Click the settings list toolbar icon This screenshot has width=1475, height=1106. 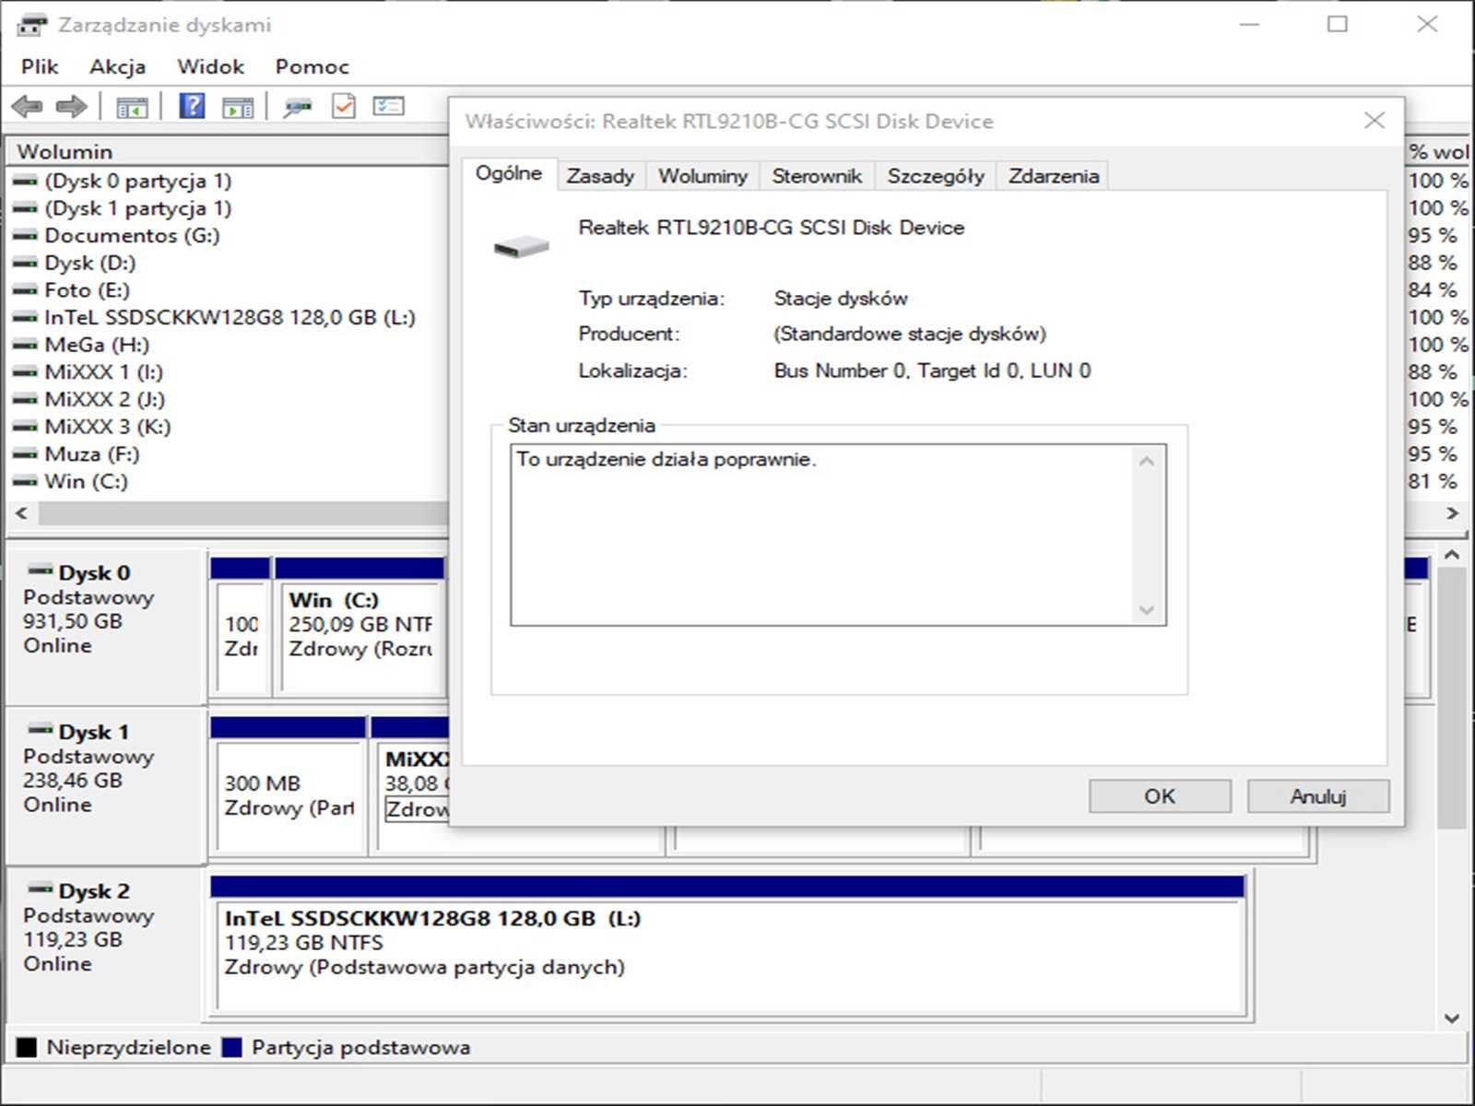[x=388, y=106]
